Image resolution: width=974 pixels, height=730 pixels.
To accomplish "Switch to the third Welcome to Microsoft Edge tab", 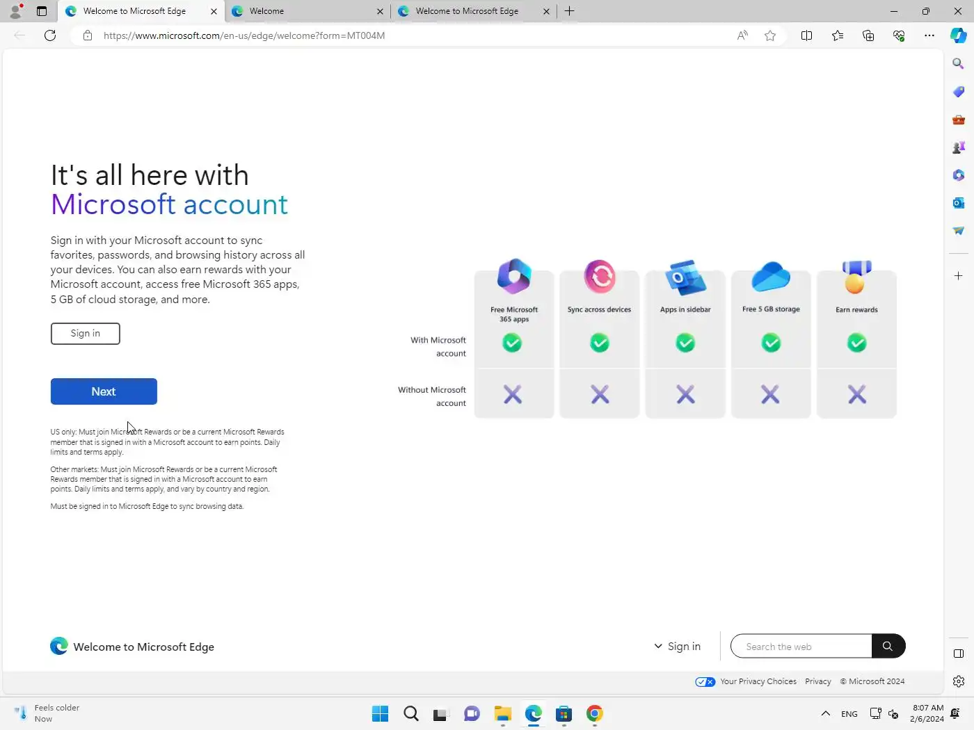I will pyautogui.click(x=467, y=11).
